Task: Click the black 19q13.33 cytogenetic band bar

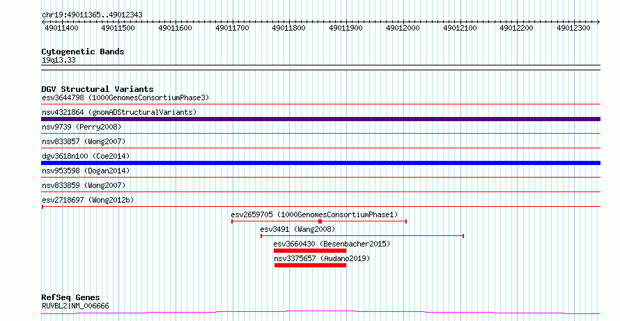Action: [x=320, y=68]
